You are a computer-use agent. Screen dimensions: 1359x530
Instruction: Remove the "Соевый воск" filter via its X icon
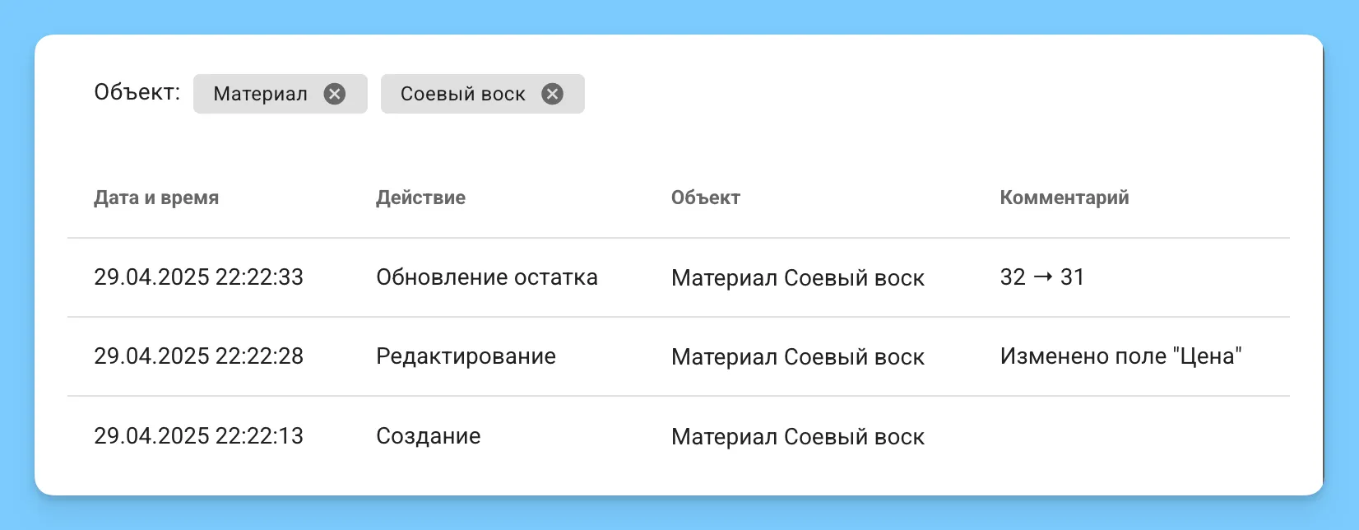click(x=554, y=94)
